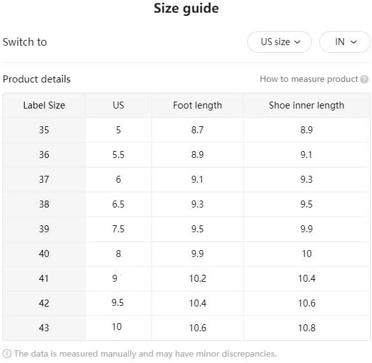The height and width of the screenshot is (363, 372).
Task: Select label size 38 row cell
Action: coord(44,204)
